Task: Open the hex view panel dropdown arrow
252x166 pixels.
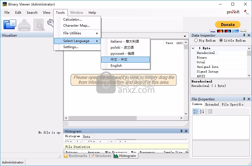Action: 185,36
